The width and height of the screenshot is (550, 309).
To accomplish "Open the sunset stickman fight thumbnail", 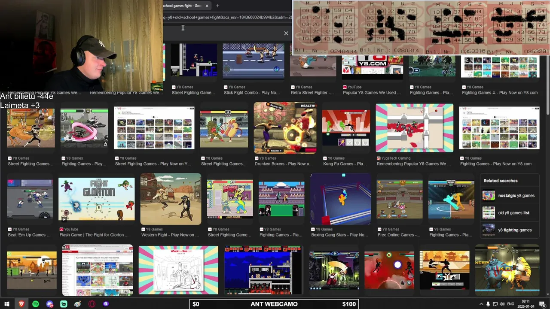I will point(32,270).
